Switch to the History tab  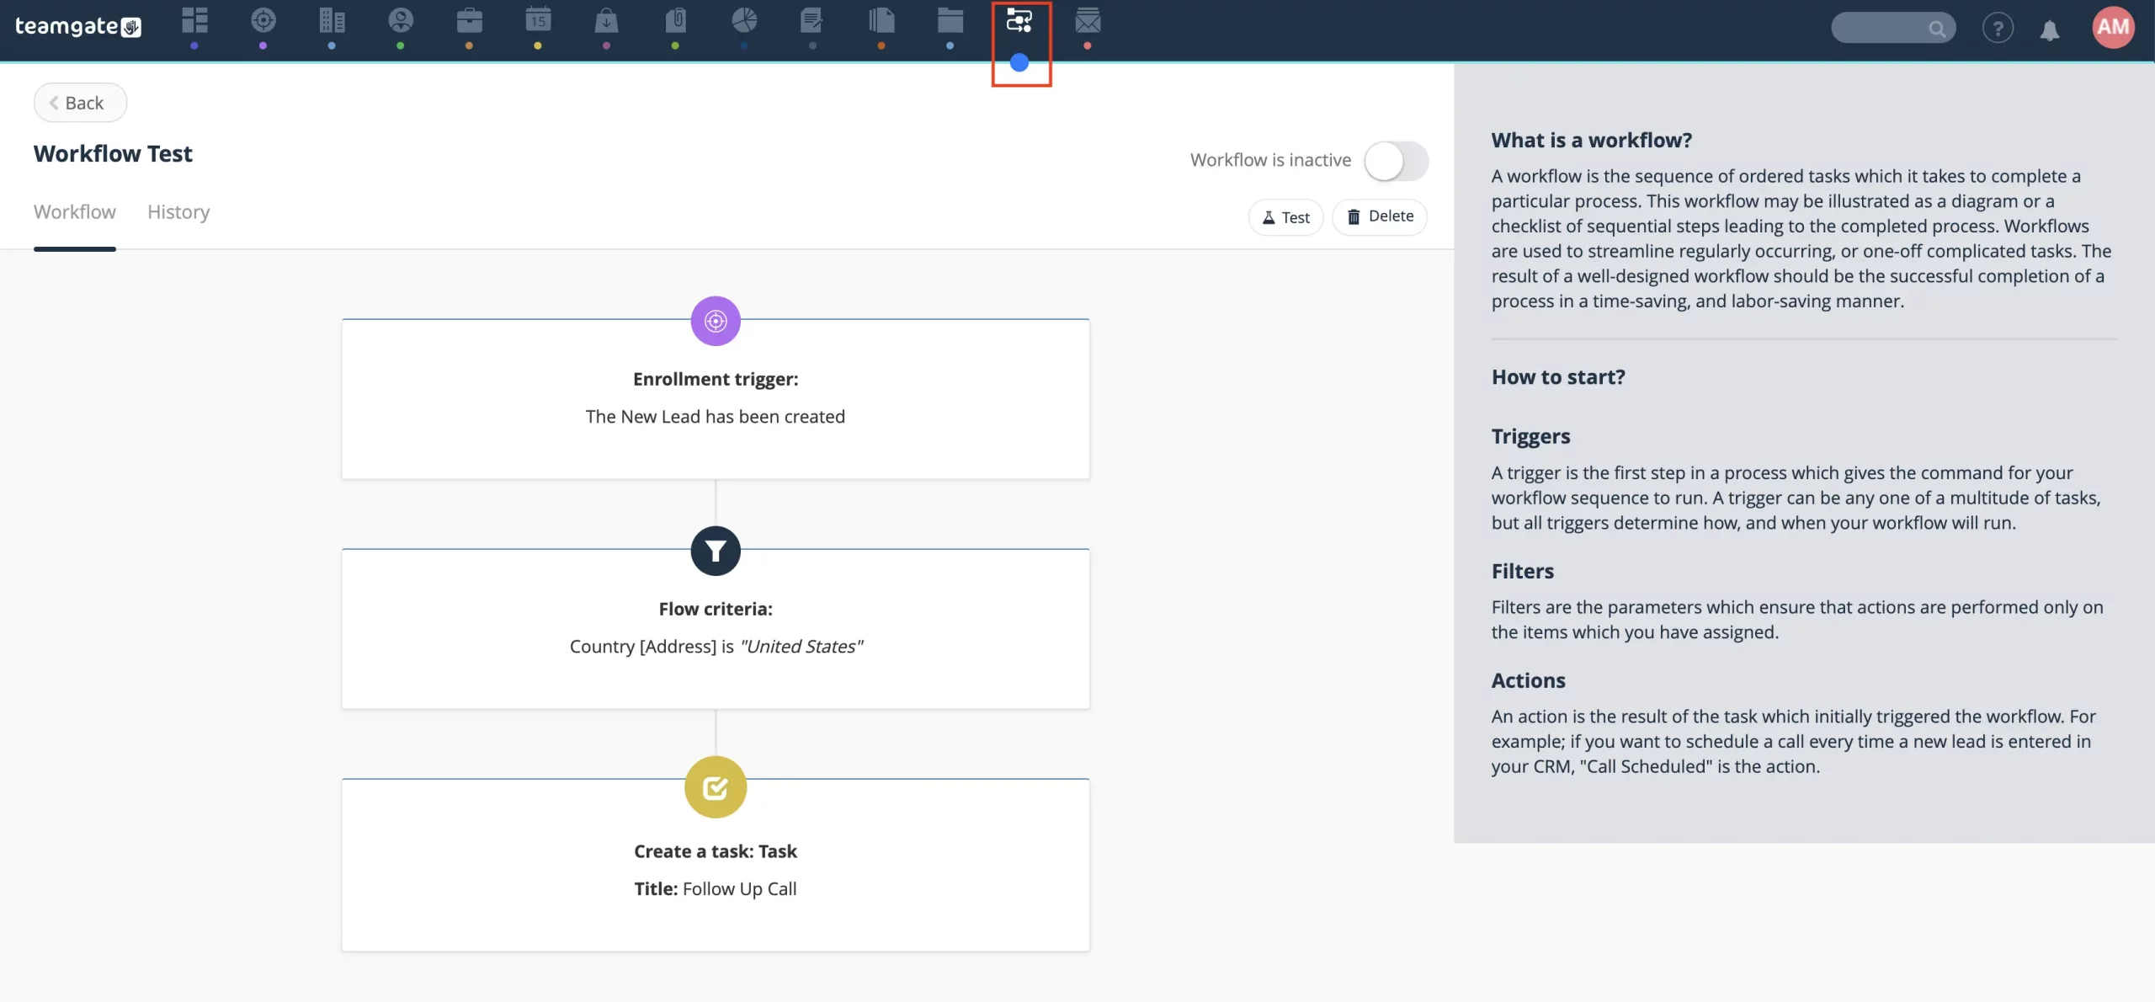[x=178, y=213]
